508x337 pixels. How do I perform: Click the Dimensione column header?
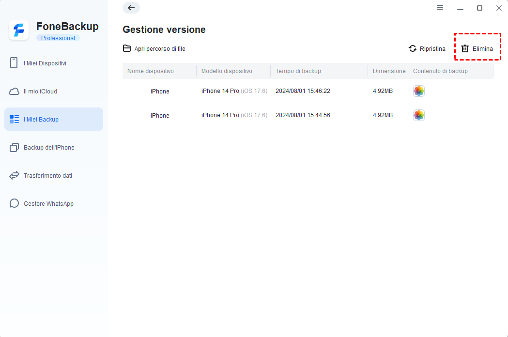[389, 71]
